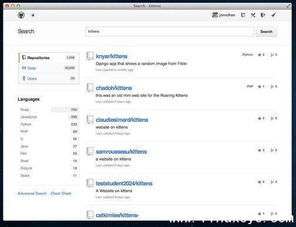The height and width of the screenshot is (227, 296).
Task: Click the PHP language label on chadoh/kittens
Action: (250, 86)
